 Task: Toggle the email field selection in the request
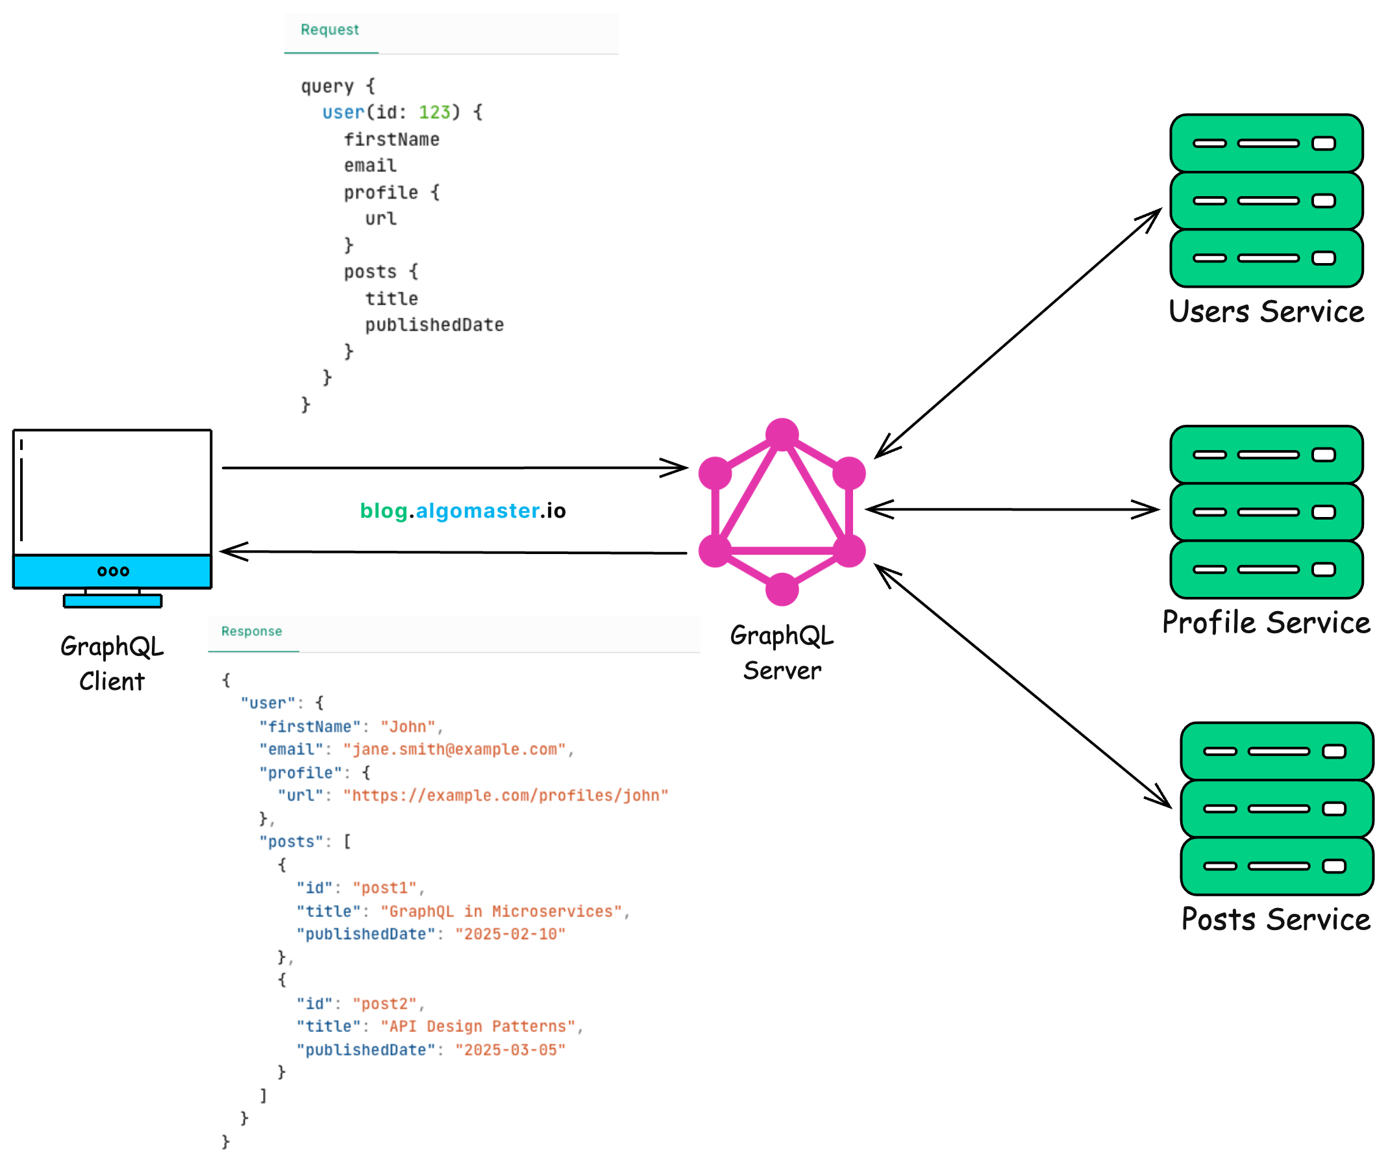click(370, 165)
